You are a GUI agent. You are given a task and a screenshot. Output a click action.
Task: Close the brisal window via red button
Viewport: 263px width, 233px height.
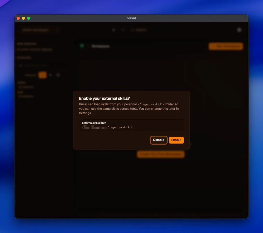pyautogui.click(x=18, y=18)
